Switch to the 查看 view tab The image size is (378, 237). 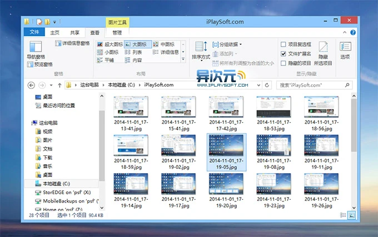coord(94,33)
